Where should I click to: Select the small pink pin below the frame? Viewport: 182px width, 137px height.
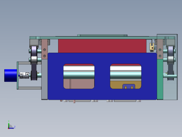pyautogui.click(x=74, y=102)
